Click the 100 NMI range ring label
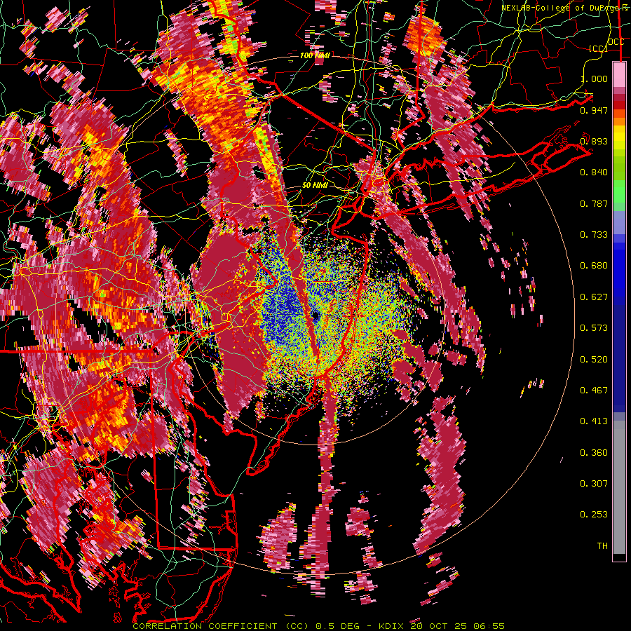 pos(315,55)
